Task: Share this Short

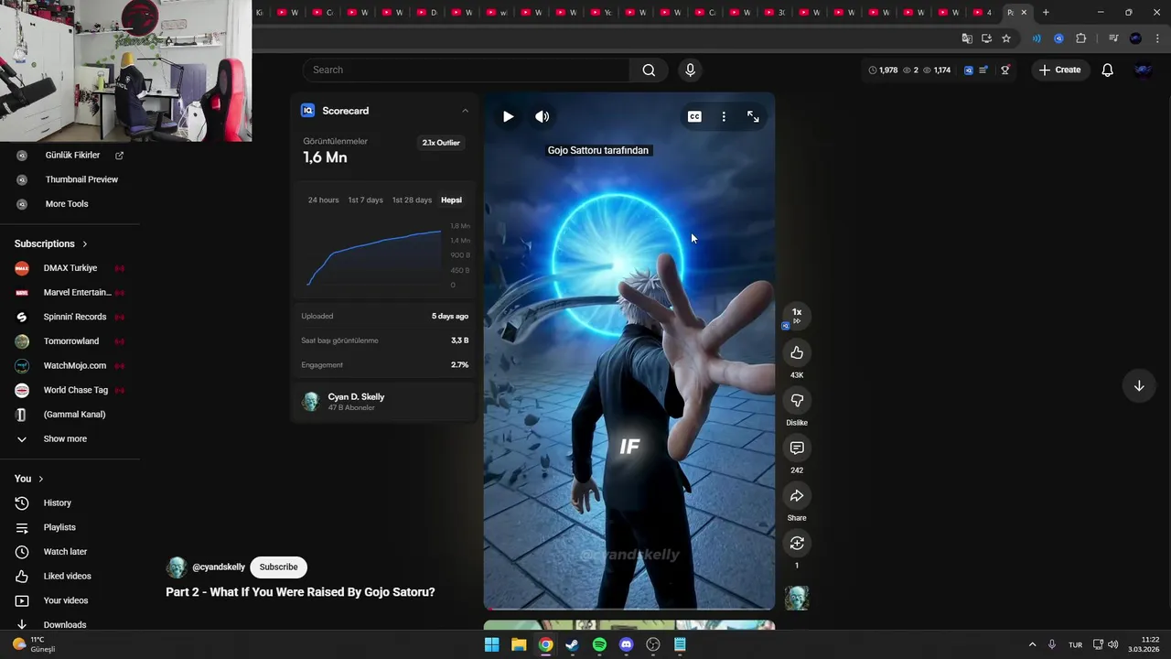Action: 797,495
